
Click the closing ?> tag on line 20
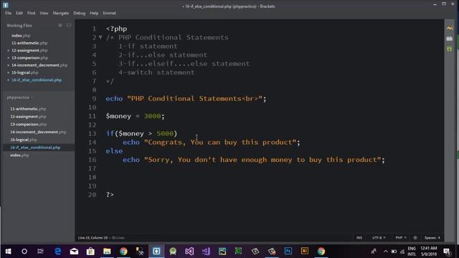point(110,194)
